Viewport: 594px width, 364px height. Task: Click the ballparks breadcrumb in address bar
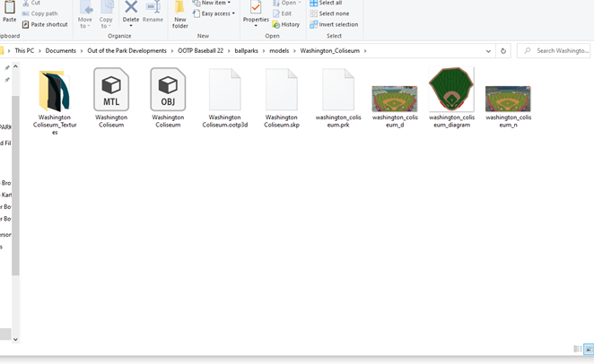[x=247, y=51]
